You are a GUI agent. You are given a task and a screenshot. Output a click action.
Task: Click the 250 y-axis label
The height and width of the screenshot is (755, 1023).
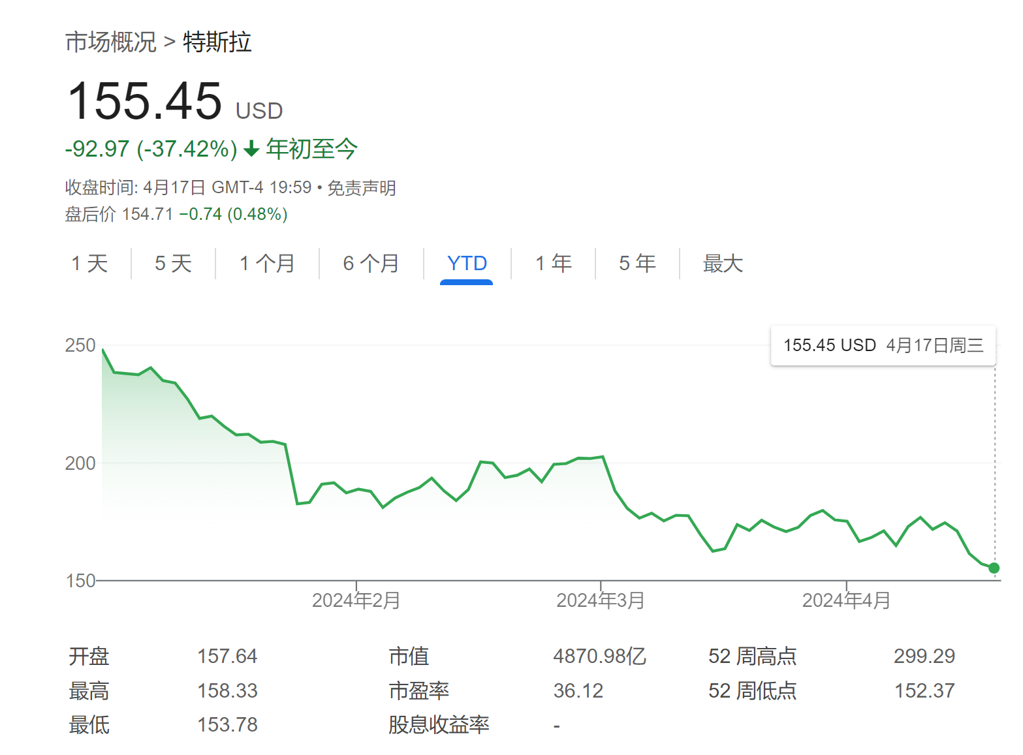tap(80, 345)
